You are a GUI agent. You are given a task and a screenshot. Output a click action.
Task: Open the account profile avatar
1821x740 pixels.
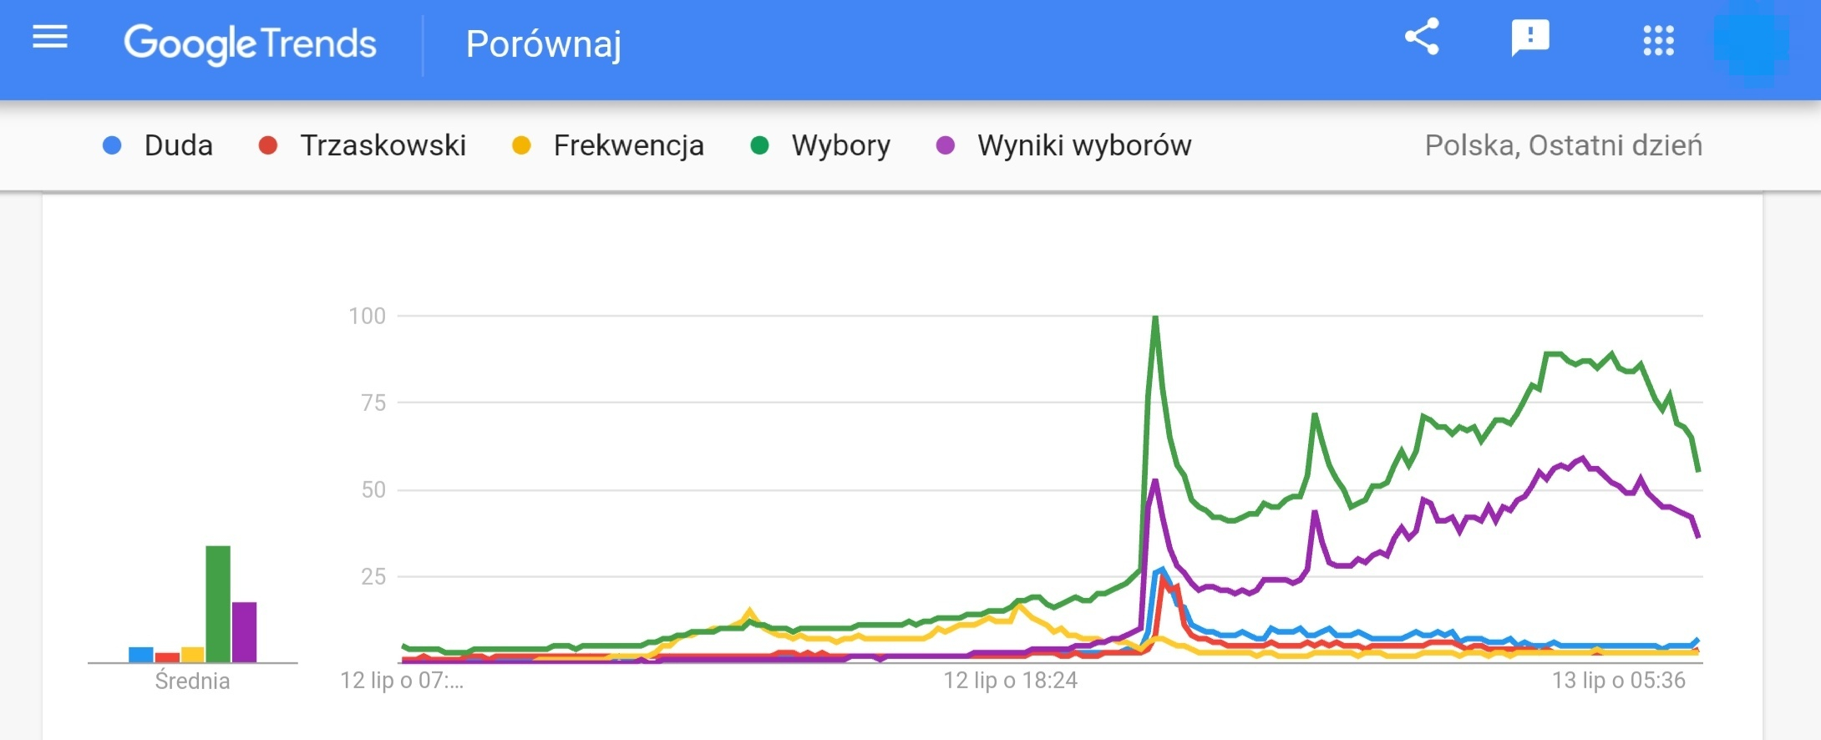tap(1751, 42)
